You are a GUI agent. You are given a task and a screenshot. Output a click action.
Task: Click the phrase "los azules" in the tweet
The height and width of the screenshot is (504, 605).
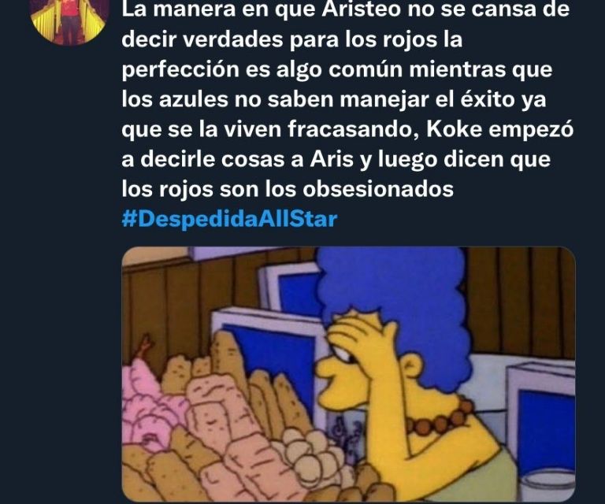point(175,99)
